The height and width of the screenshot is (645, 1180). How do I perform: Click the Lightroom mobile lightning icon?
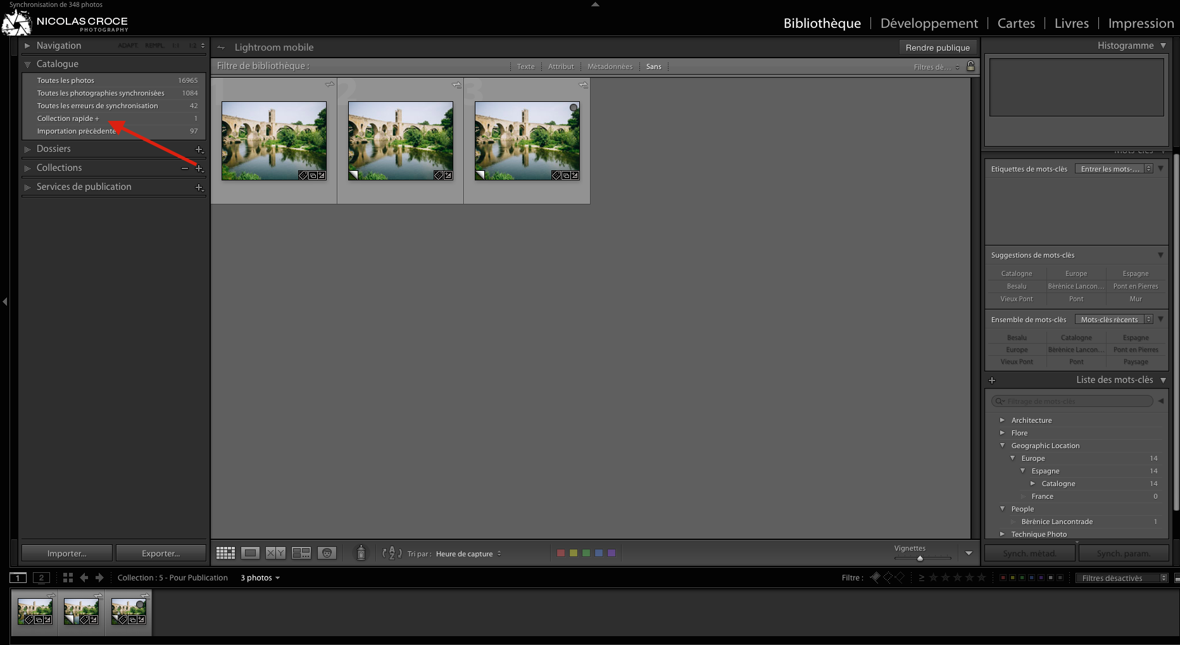(x=221, y=47)
